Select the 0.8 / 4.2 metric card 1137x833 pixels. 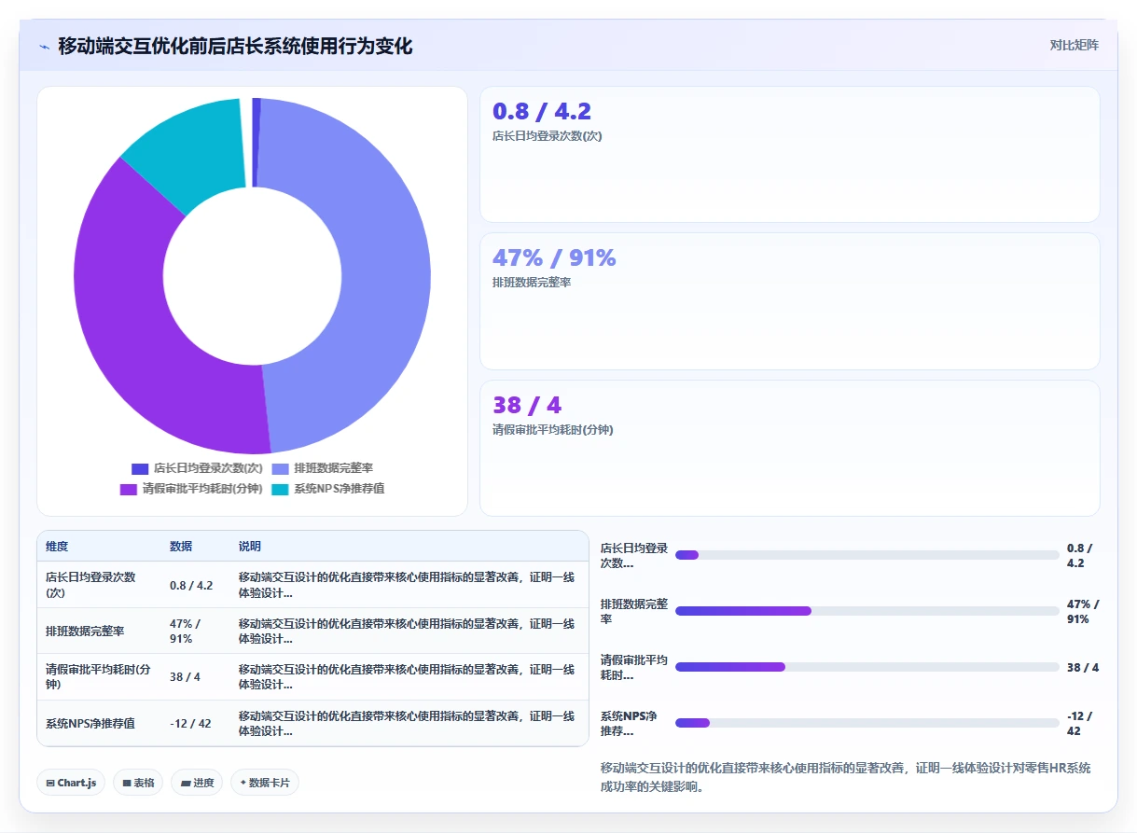point(790,155)
